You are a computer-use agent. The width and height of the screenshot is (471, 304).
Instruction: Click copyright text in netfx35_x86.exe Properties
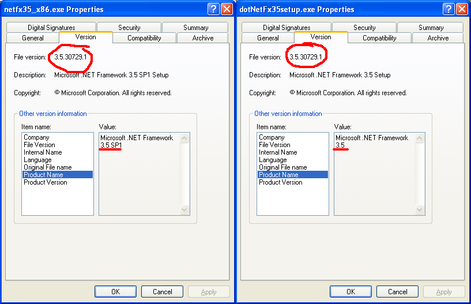pyautogui.click(x=113, y=93)
